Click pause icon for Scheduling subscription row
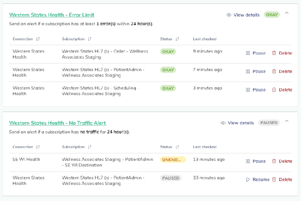Viewport: 301px width, 201px height. (x=248, y=90)
